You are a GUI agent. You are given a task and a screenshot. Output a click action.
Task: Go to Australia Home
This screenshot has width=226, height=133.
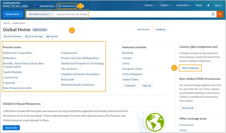point(45,6)
